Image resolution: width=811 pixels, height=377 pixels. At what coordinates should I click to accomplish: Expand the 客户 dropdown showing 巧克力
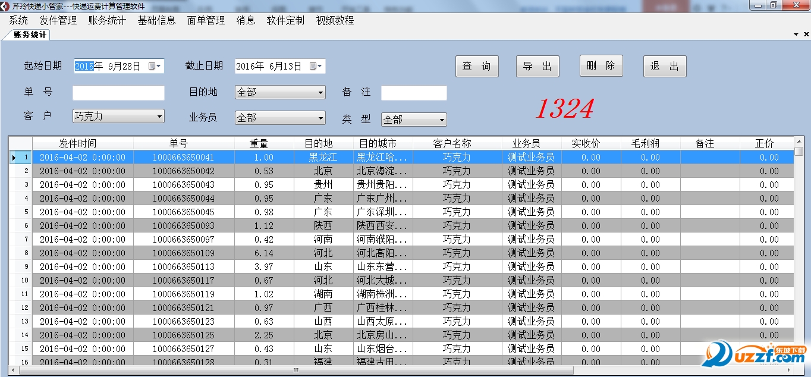[x=159, y=116]
